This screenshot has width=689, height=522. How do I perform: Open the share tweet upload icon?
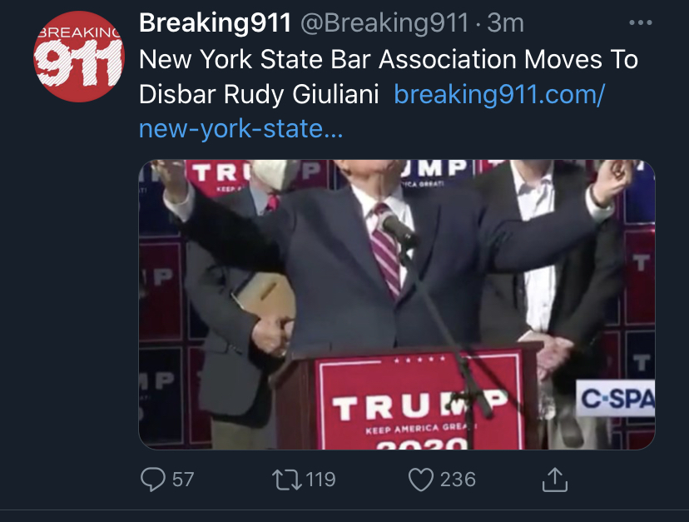coord(555,480)
